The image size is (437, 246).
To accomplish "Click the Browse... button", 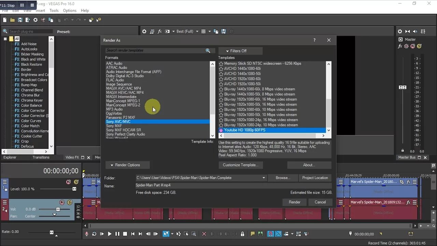I will pos(283,178).
